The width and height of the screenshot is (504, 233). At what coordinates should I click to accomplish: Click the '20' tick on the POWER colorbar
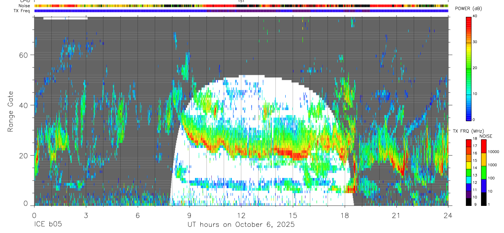click(x=475, y=68)
